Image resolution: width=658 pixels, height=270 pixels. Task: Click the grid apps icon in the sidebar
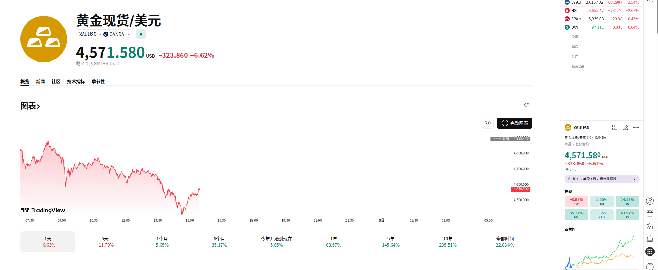tap(650, 251)
